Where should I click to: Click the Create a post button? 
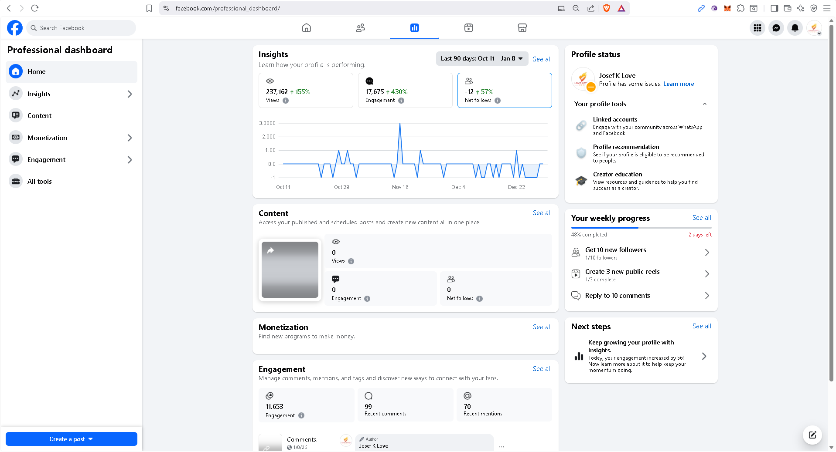(x=71, y=439)
